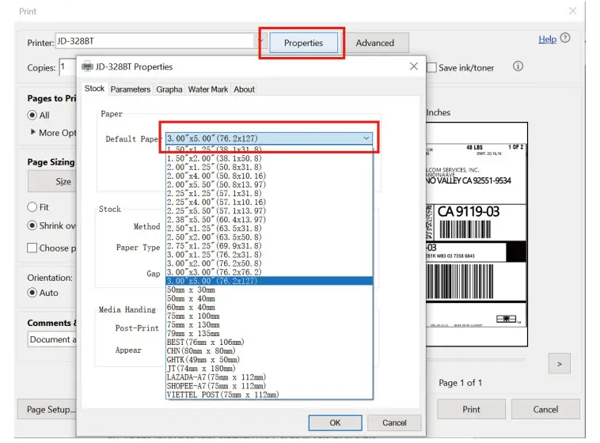Choose the 50mm x 40mm paper option
Image resolution: width=600 pixels, height=443 pixels.
tap(269, 298)
